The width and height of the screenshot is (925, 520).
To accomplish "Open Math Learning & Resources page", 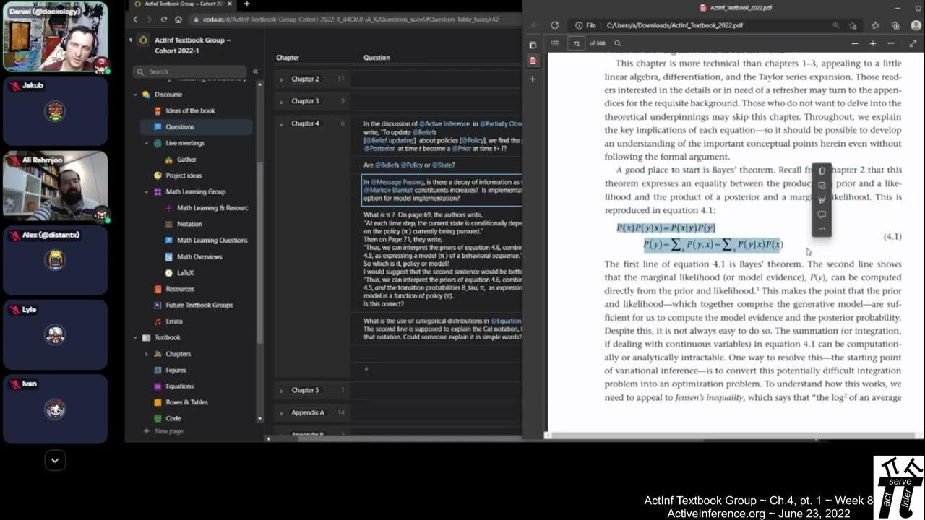I will pyautogui.click(x=212, y=208).
